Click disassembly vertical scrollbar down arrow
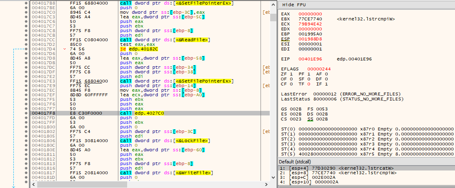The image size is (455, 188). pos(273,177)
